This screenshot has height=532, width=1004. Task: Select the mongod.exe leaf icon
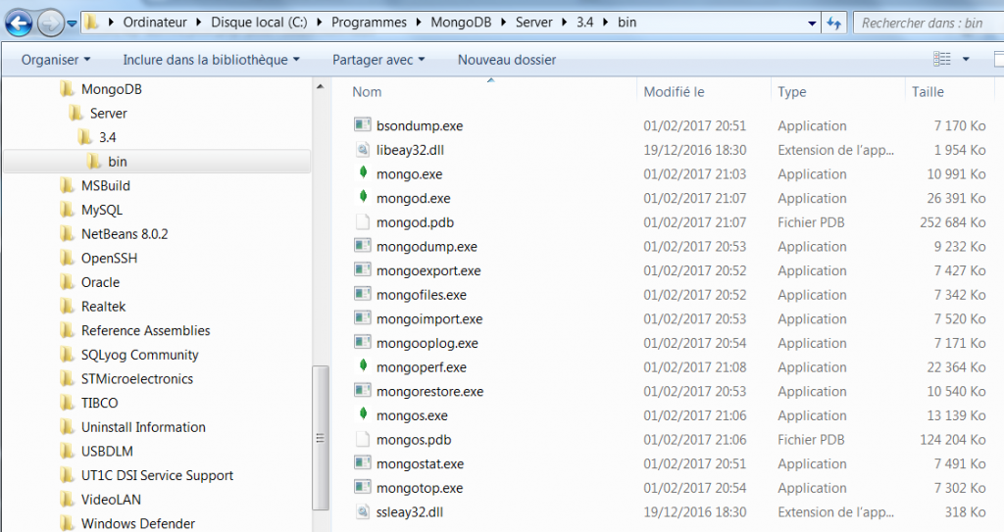(363, 197)
